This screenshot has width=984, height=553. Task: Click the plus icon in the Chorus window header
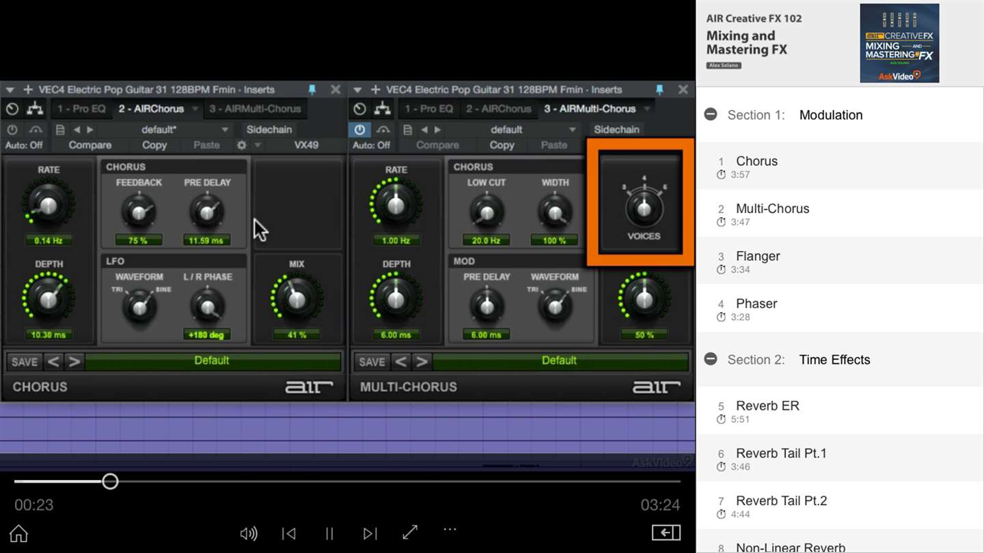(x=28, y=89)
